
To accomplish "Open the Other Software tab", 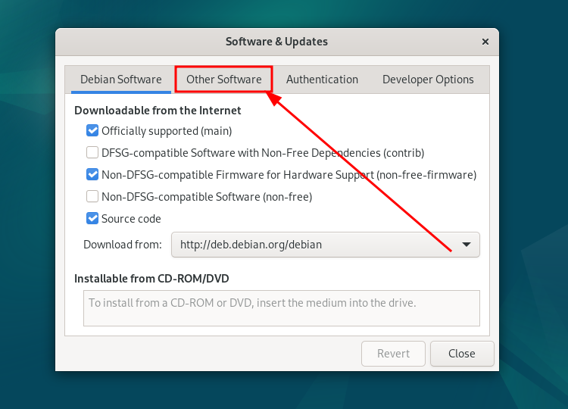I will [x=223, y=80].
